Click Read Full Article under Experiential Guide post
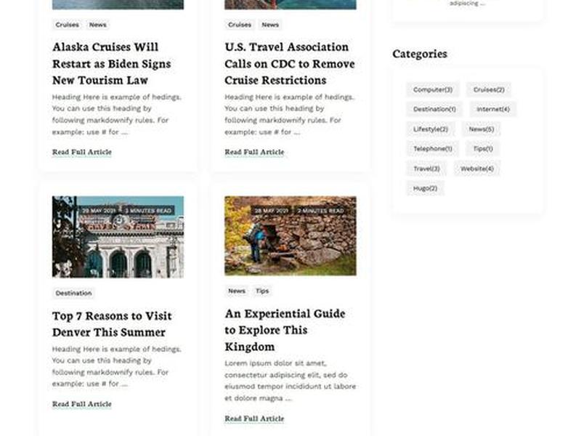This screenshot has height=436, width=581. [x=254, y=419]
